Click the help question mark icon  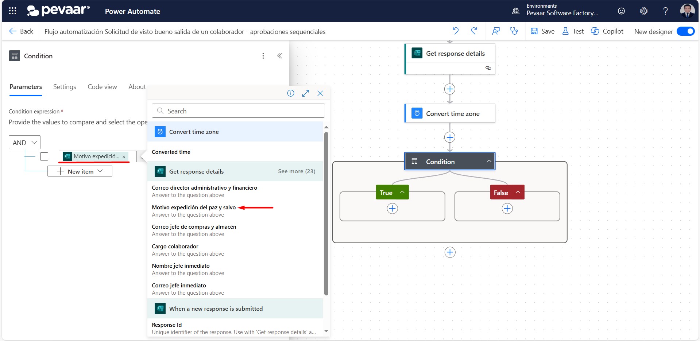point(665,11)
